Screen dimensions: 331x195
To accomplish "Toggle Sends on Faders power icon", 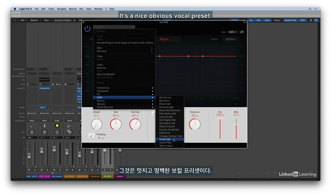I will (x=74, y=20).
